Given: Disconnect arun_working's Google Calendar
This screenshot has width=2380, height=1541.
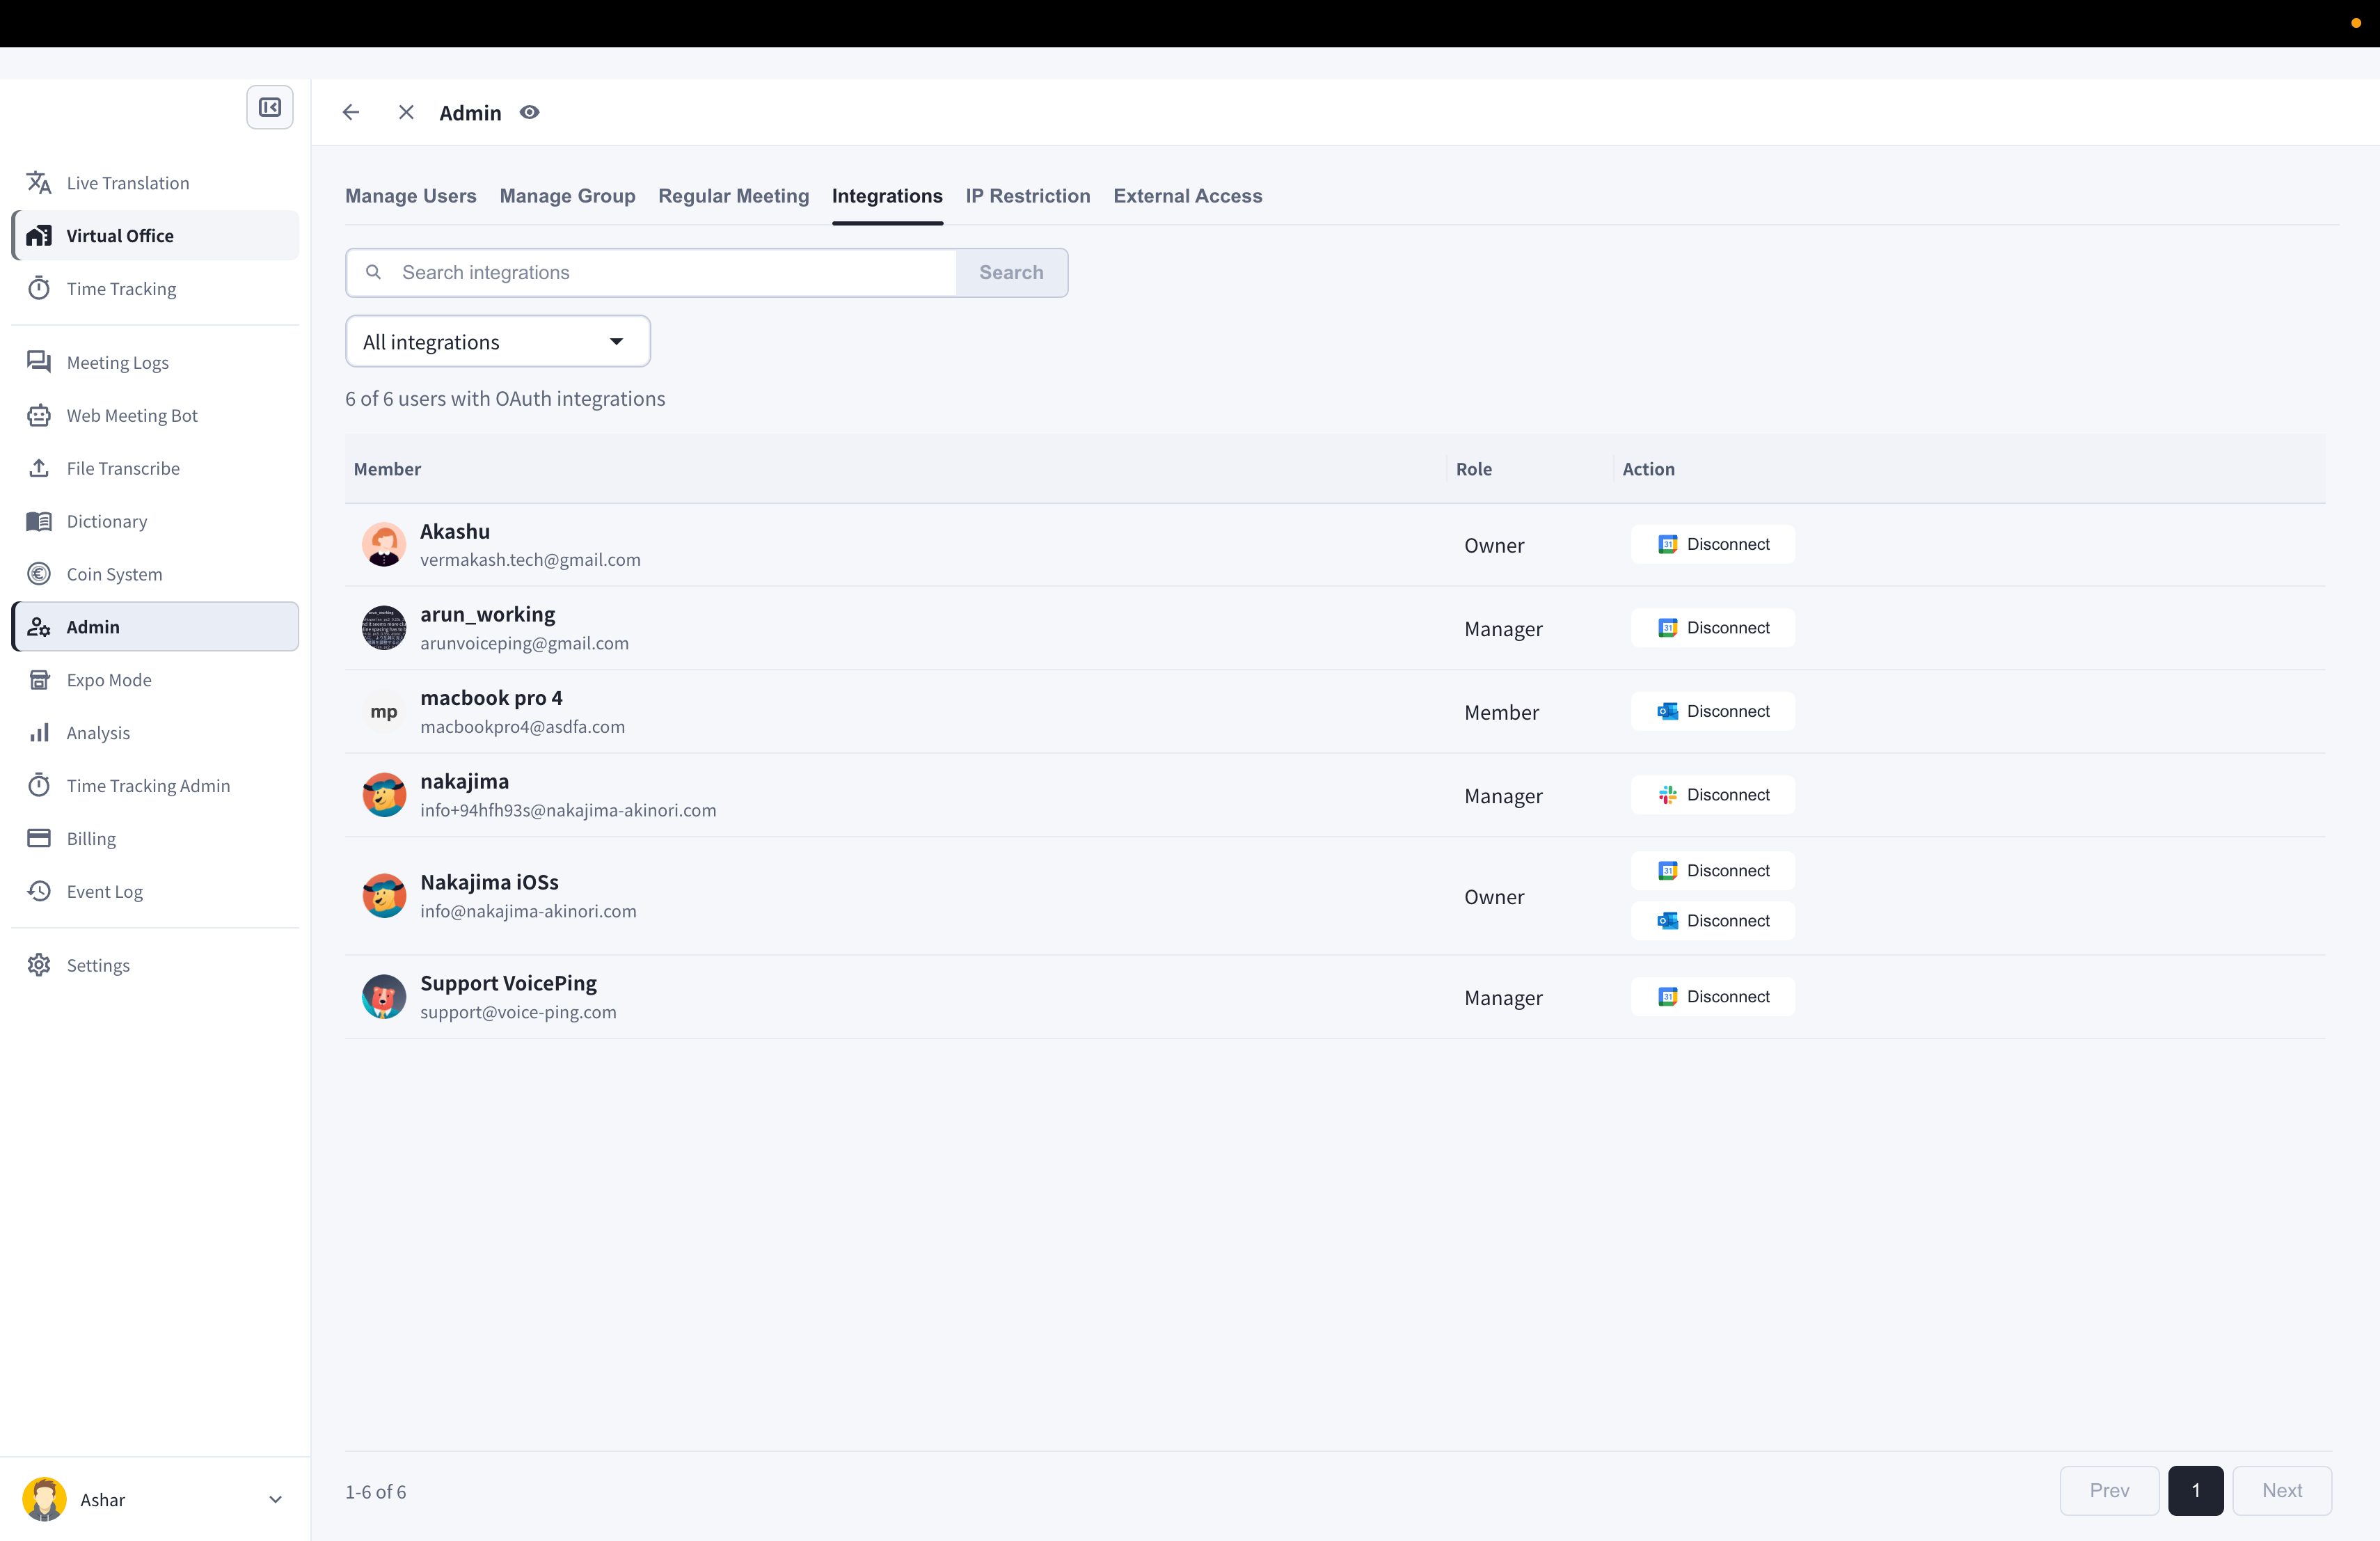Looking at the screenshot, I should 1713,628.
